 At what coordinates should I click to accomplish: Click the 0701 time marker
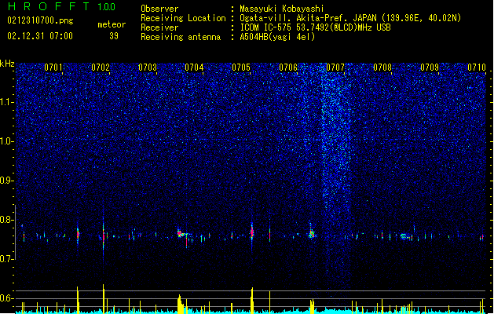(x=53, y=68)
